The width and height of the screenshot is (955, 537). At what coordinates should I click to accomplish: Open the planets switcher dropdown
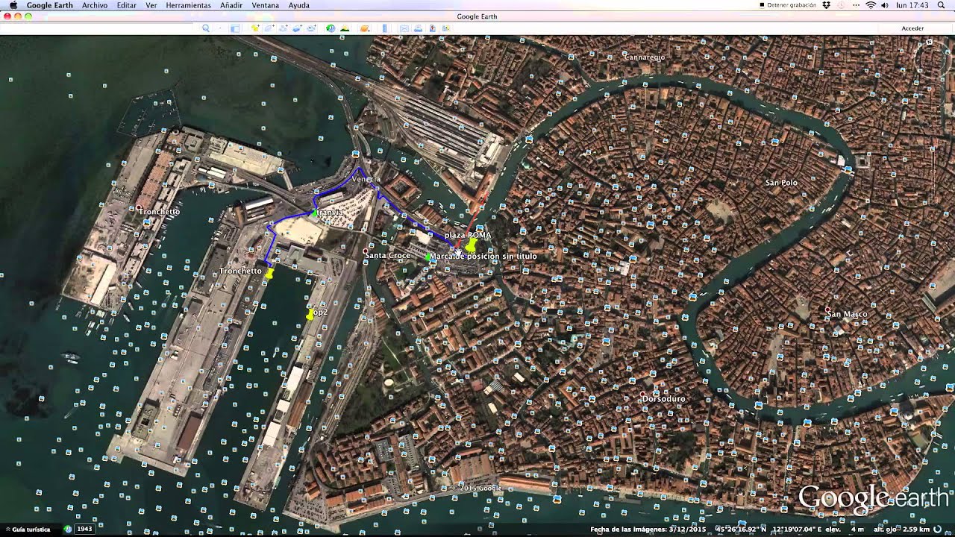click(x=365, y=28)
